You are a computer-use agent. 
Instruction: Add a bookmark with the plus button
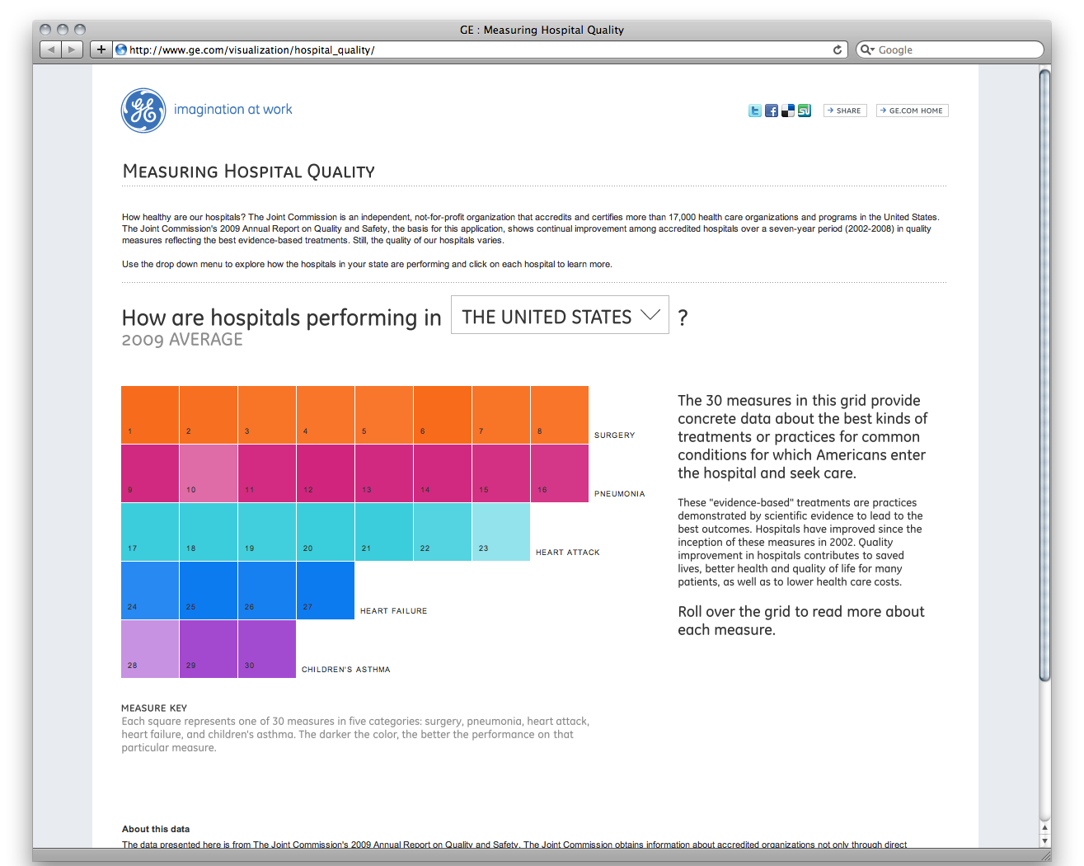[101, 49]
